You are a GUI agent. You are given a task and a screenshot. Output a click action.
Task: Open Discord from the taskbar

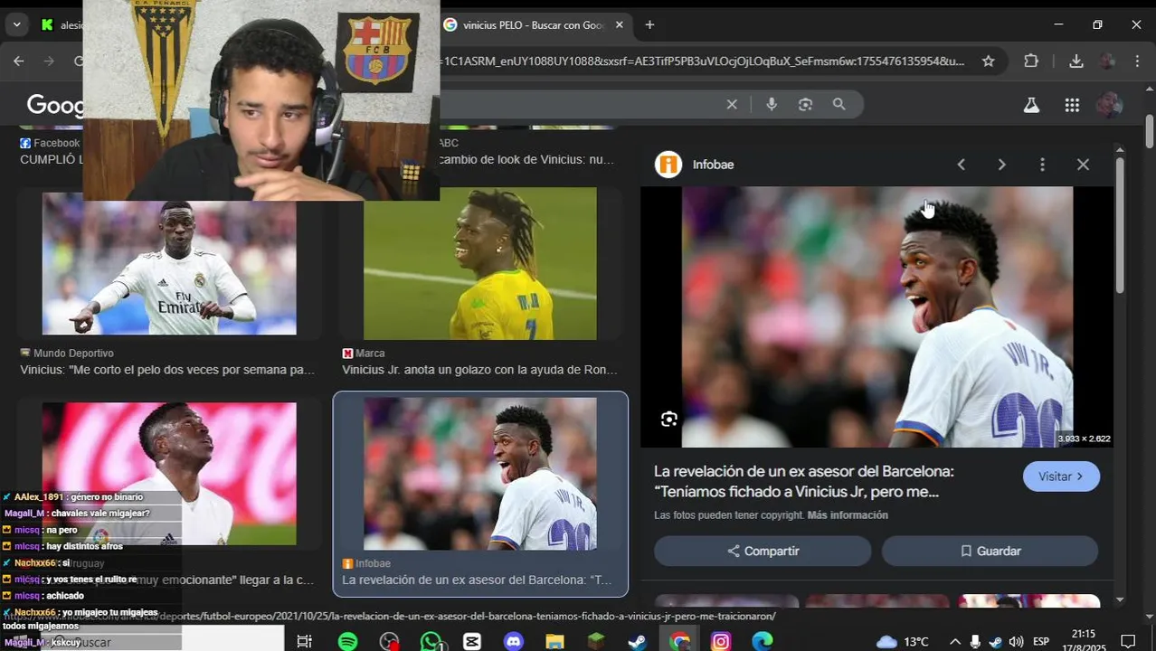tap(514, 642)
